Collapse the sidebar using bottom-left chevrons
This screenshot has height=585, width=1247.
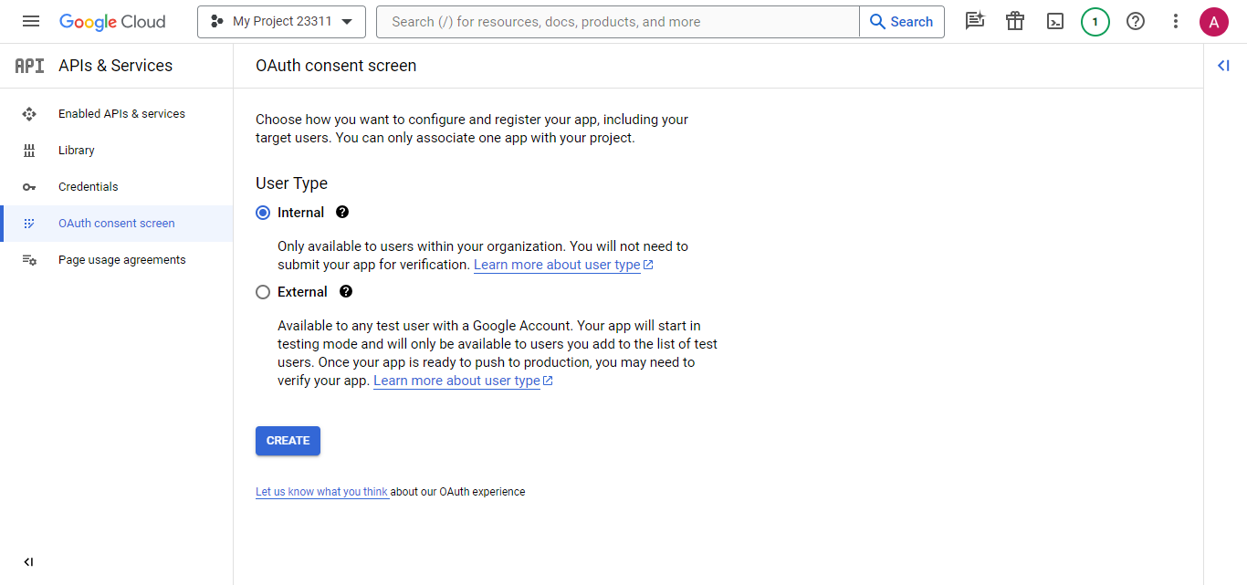pos(27,561)
